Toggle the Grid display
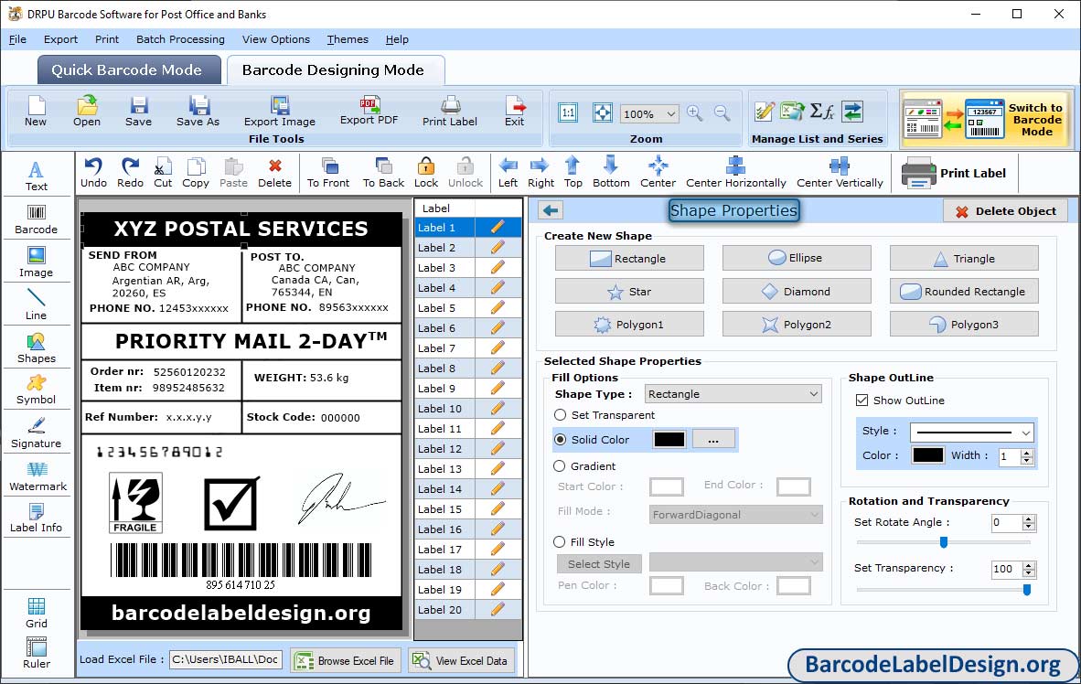Screen dimensions: 1081x684 (36, 613)
